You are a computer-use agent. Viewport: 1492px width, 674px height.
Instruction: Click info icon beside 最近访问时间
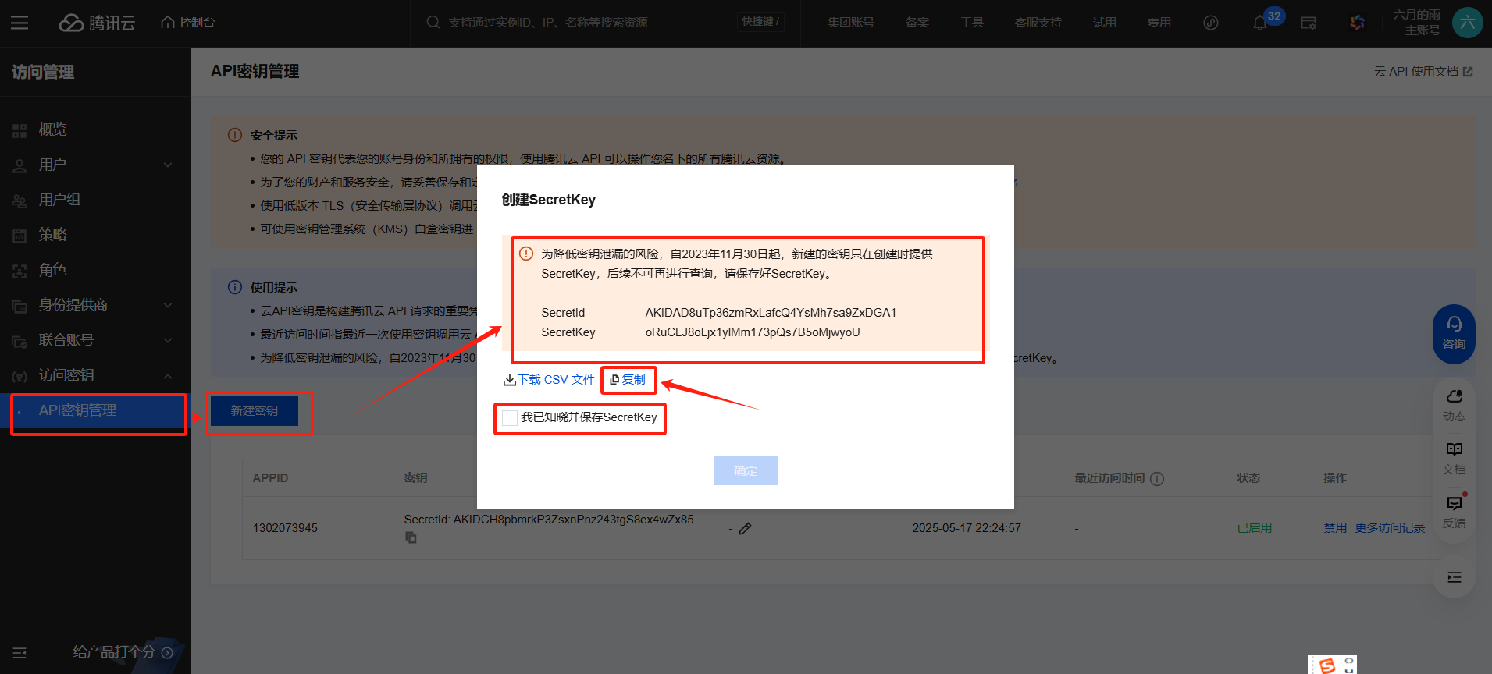(1157, 479)
